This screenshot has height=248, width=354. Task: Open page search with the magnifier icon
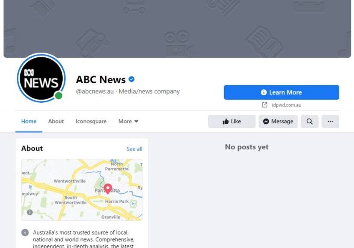(x=309, y=122)
